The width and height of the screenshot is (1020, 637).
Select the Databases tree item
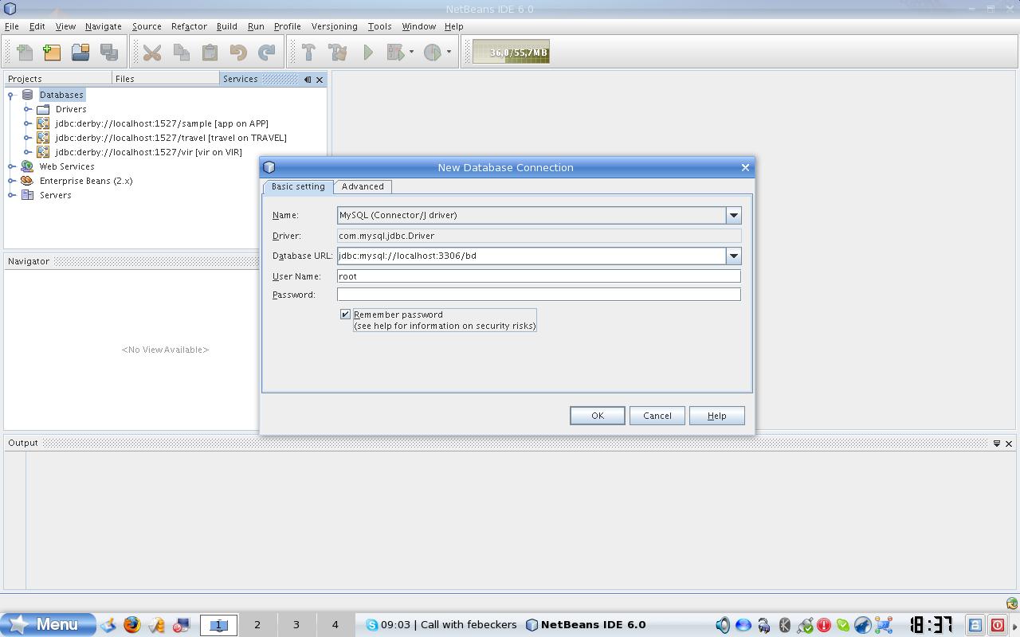pyautogui.click(x=61, y=95)
